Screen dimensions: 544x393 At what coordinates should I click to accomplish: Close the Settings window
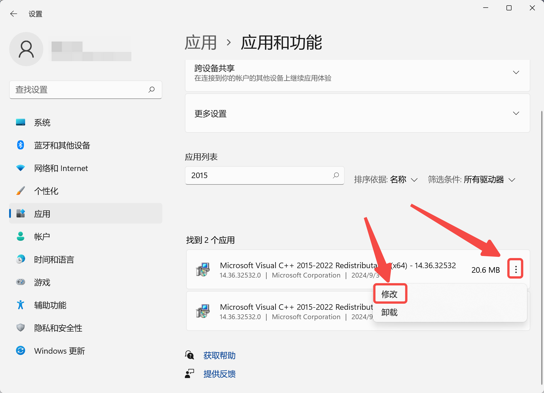point(532,8)
